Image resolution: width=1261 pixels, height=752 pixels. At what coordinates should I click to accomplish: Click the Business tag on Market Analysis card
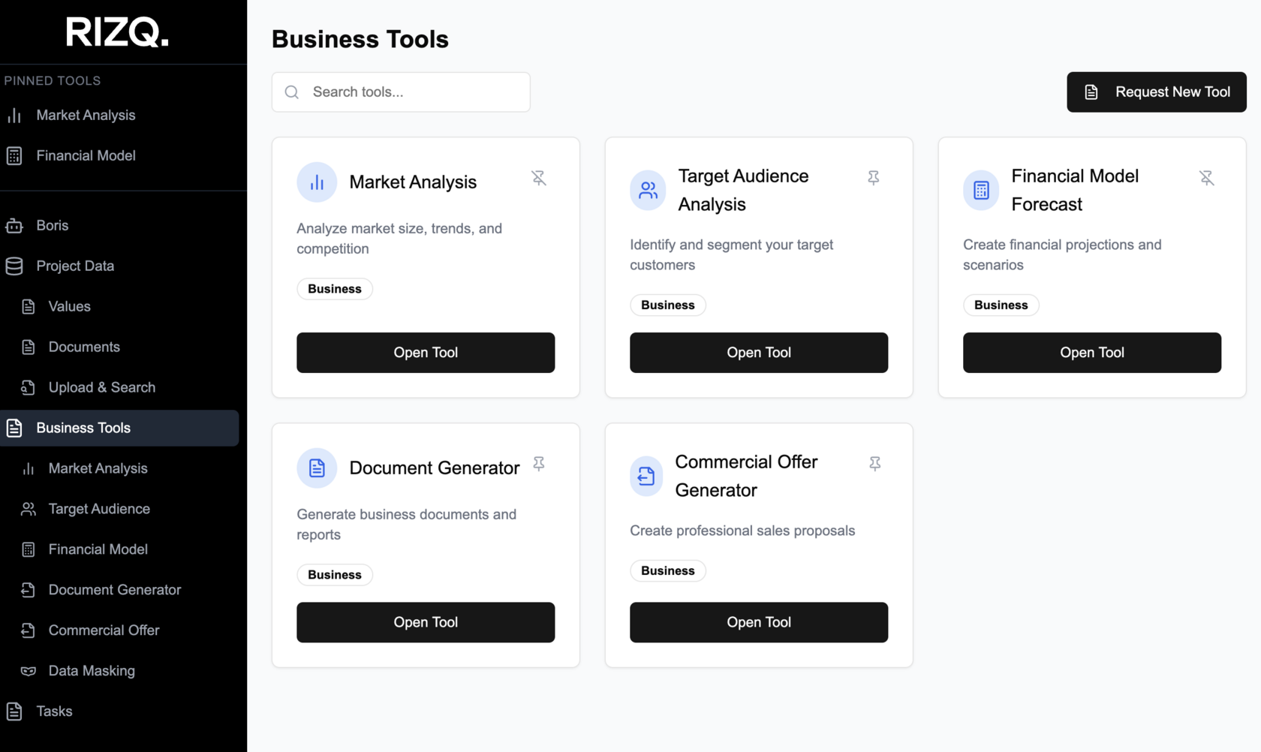coord(335,289)
